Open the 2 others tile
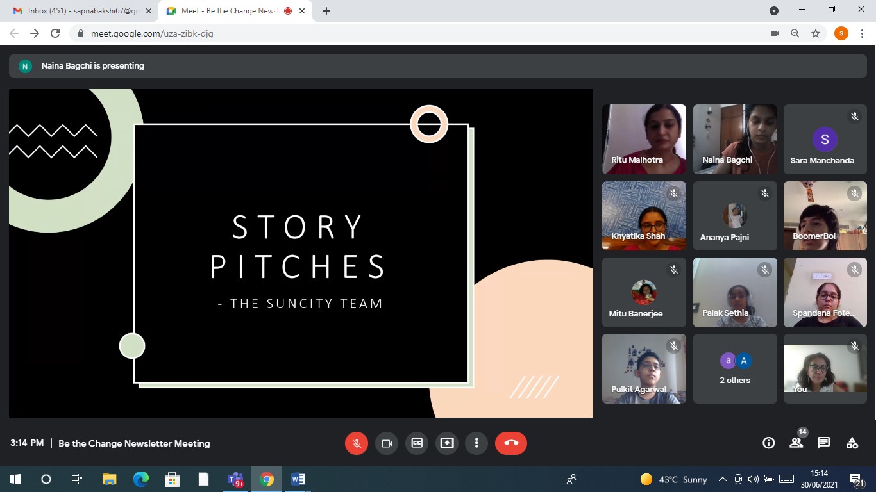The height and width of the screenshot is (492, 876). [735, 369]
